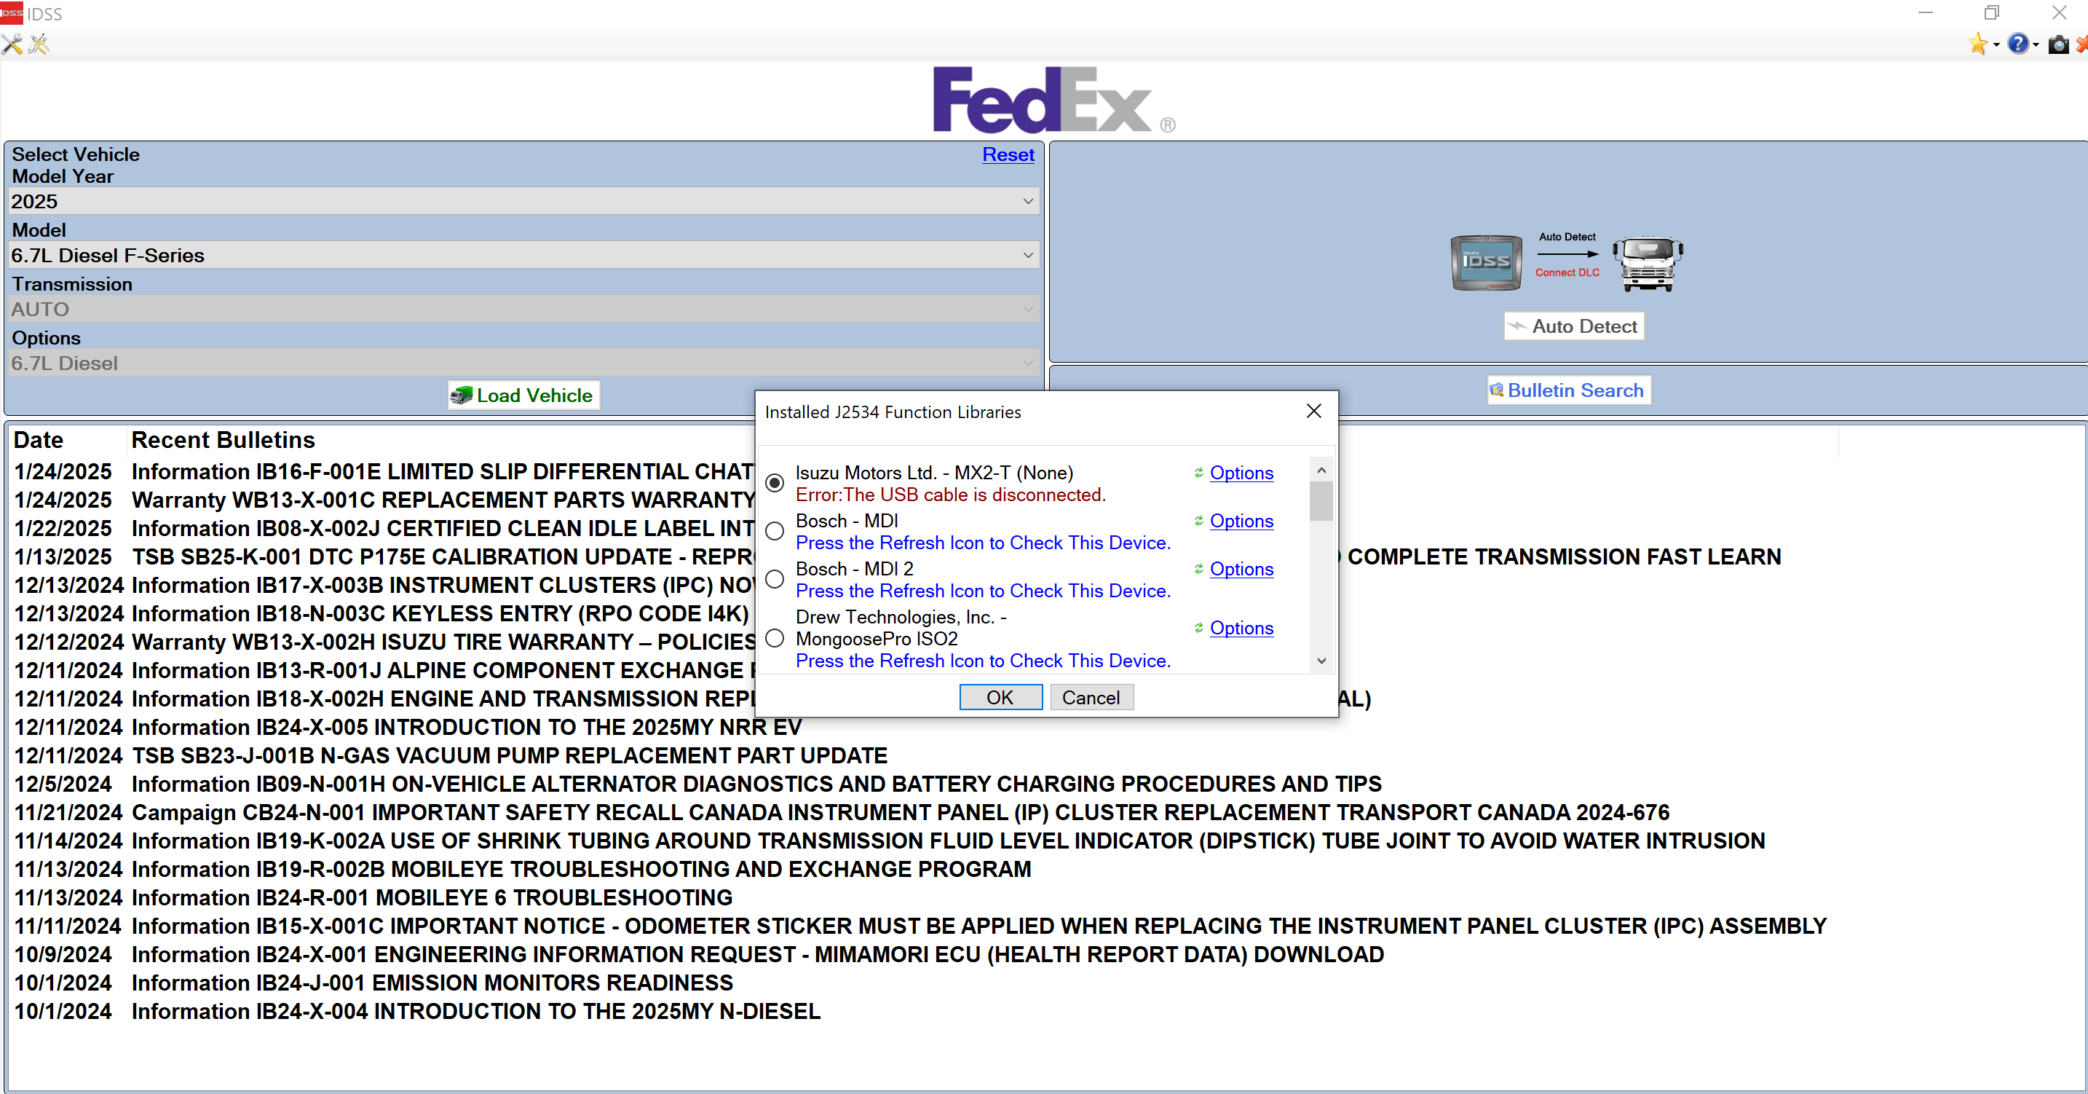Open the Model Year 2025 dropdown
2088x1094 pixels.
point(523,201)
